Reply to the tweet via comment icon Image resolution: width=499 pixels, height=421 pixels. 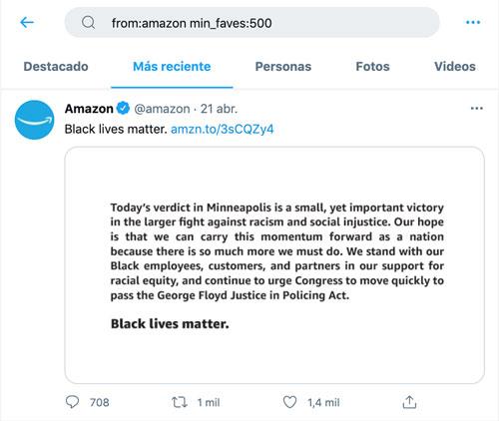pos(72,402)
